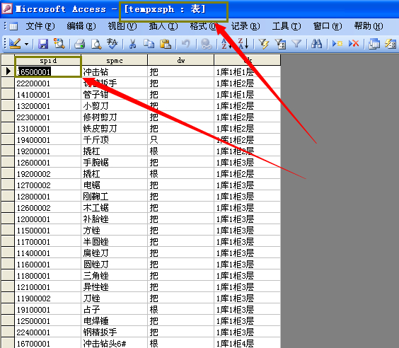Click the dw cell 只
The width and height of the screenshot is (399, 348).
(181, 139)
